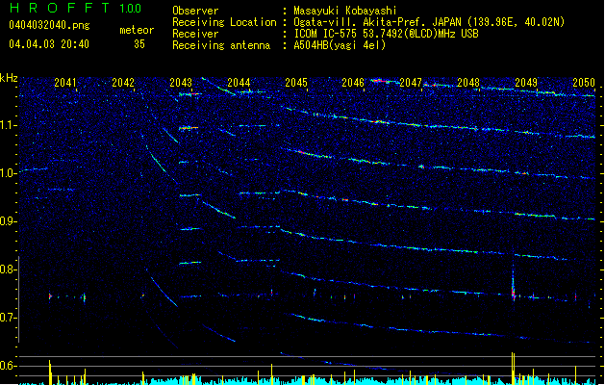Screen dimensions: 605x385
Task: Click the 2046 time axis marker
Action: click(x=353, y=83)
